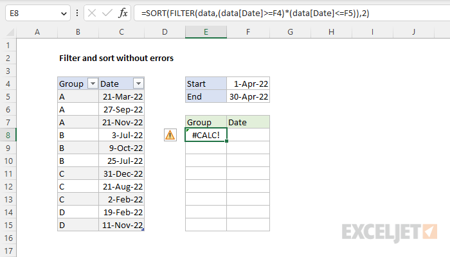Select group A cell beside 21-Mar-22

point(78,96)
